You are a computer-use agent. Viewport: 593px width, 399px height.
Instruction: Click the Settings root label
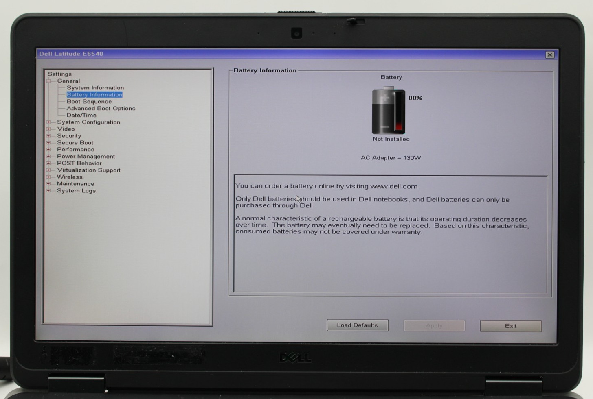tap(59, 74)
